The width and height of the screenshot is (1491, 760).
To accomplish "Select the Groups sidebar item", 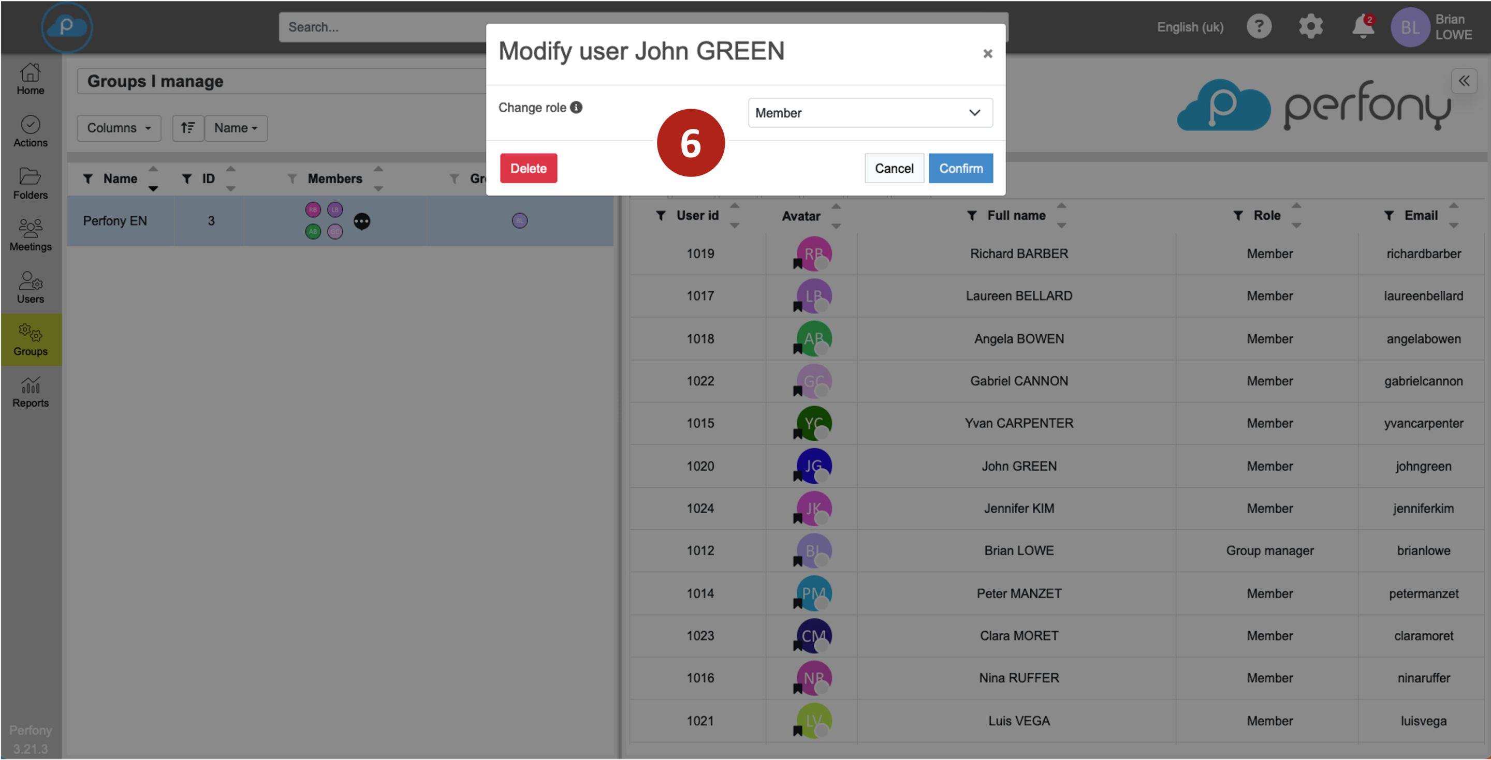I will click(x=30, y=339).
